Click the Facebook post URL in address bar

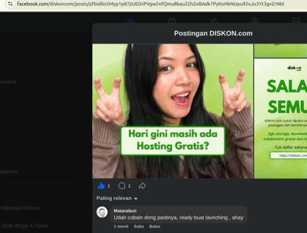pyautogui.click(x=150, y=4)
